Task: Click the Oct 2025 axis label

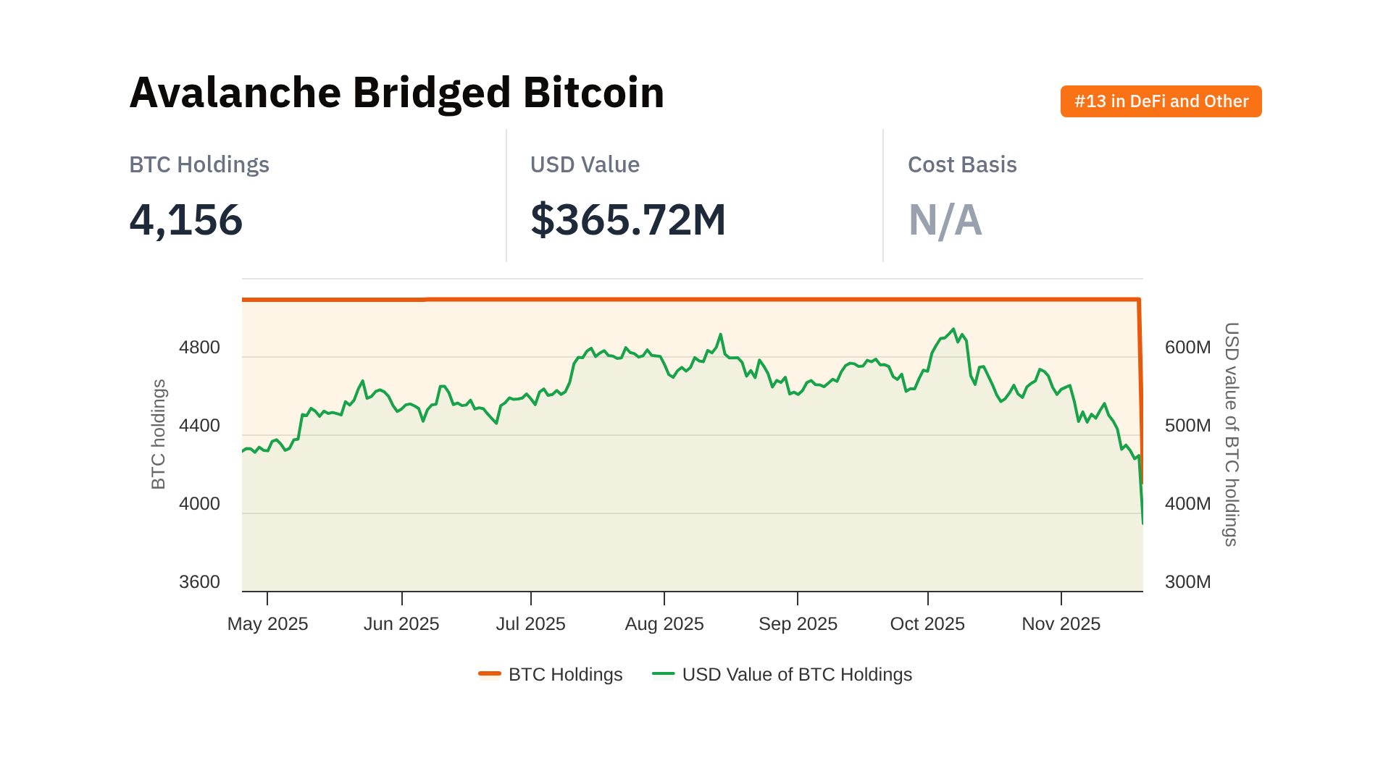Action: (x=927, y=623)
